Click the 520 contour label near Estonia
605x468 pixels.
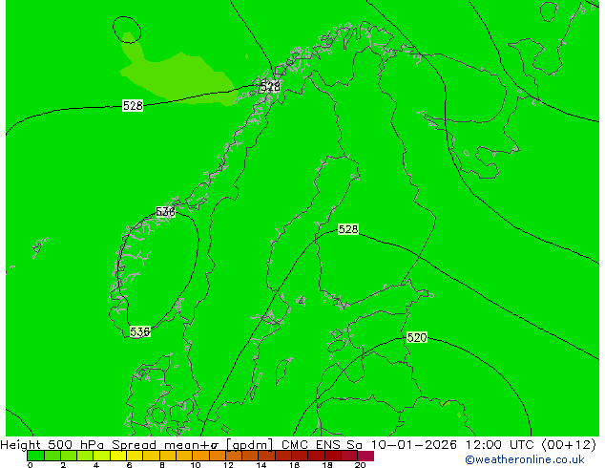click(417, 337)
